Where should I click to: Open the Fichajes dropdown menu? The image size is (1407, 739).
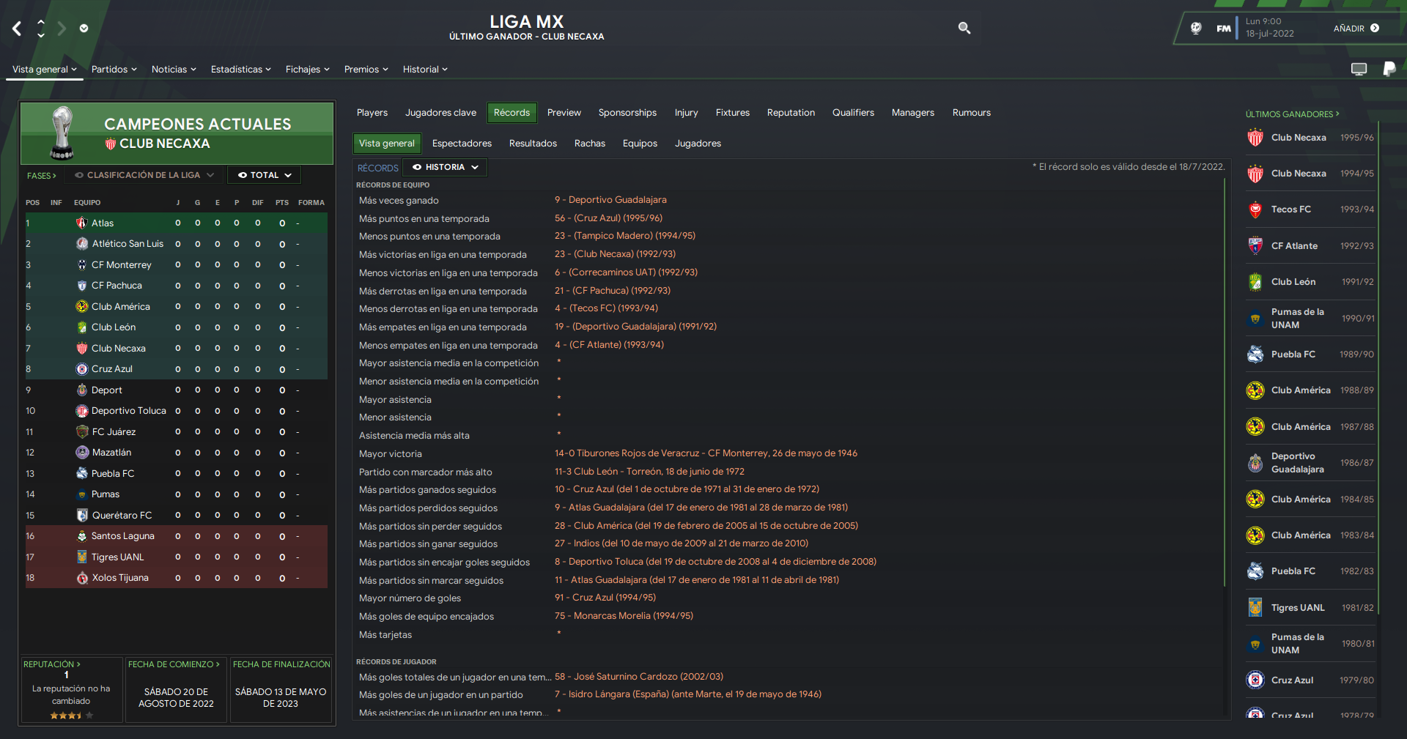click(x=307, y=70)
